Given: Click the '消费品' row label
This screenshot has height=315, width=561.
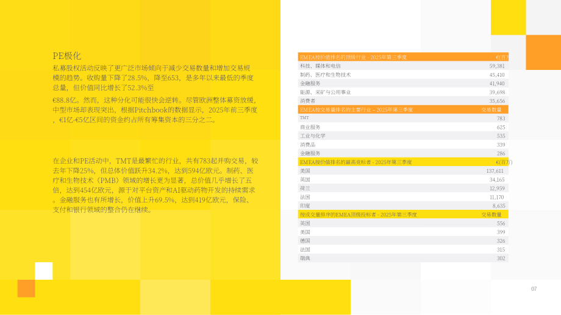Looking at the screenshot, I should [x=308, y=145].
